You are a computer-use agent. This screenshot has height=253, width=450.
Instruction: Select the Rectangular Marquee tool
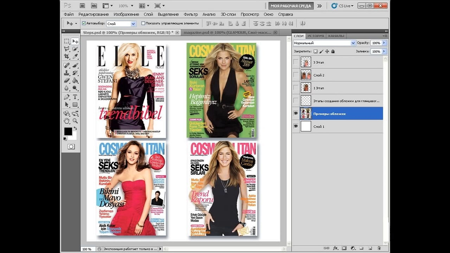(66, 41)
